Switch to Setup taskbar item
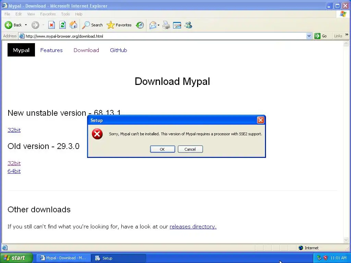This screenshot has width=351, height=263. pos(119,258)
